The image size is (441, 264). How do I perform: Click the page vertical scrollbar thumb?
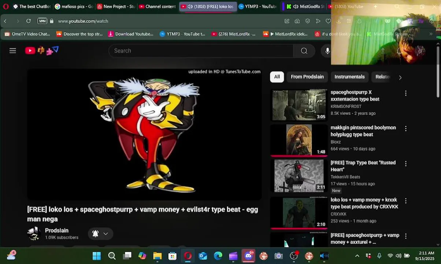(438, 71)
